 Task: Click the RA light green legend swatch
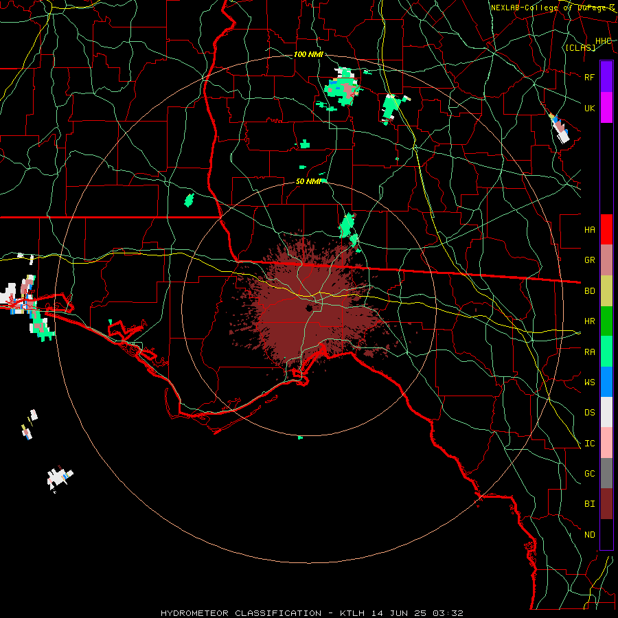click(606, 352)
